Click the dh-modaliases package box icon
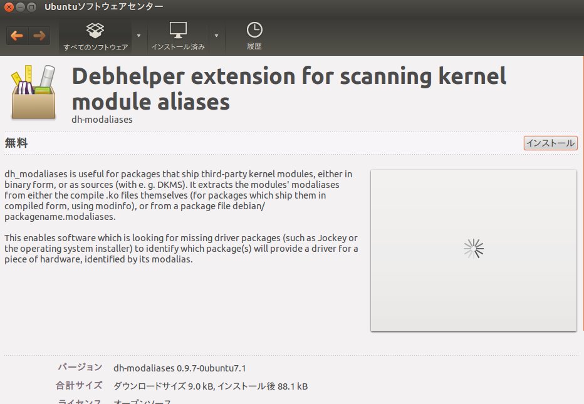Image resolution: width=584 pixels, height=404 pixels. pyautogui.click(x=33, y=92)
